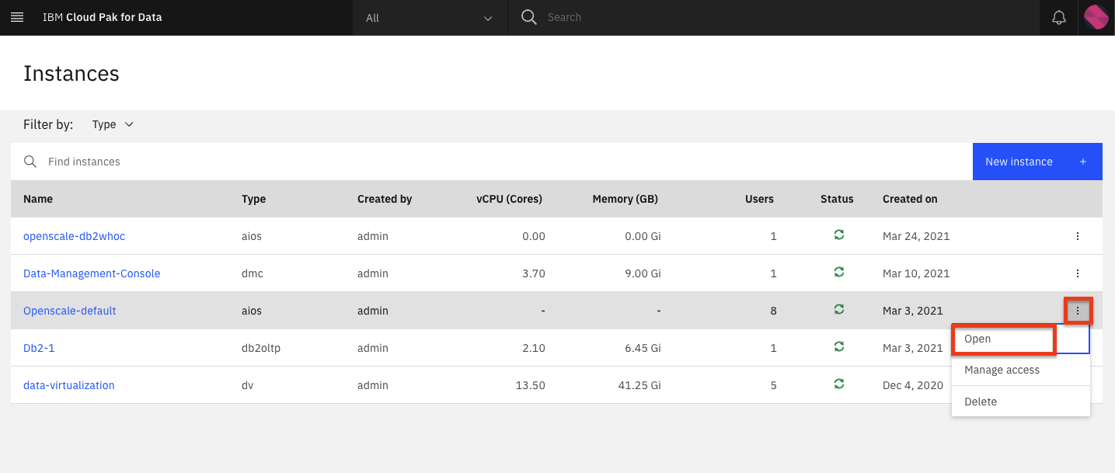Sort by Created on column header

[x=910, y=199]
